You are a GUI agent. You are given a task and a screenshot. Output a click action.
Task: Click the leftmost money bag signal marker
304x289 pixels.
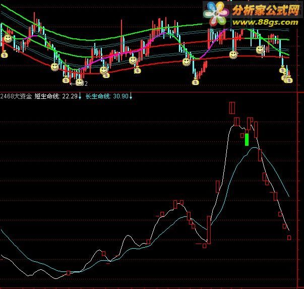click(x=4, y=54)
